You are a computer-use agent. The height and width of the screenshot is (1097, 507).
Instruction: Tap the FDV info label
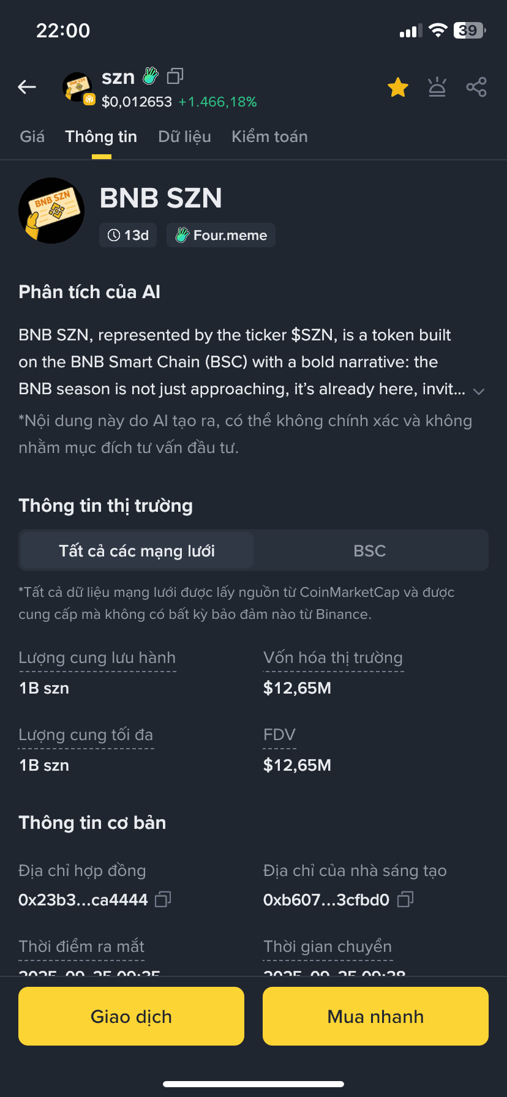tap(279, 735)
